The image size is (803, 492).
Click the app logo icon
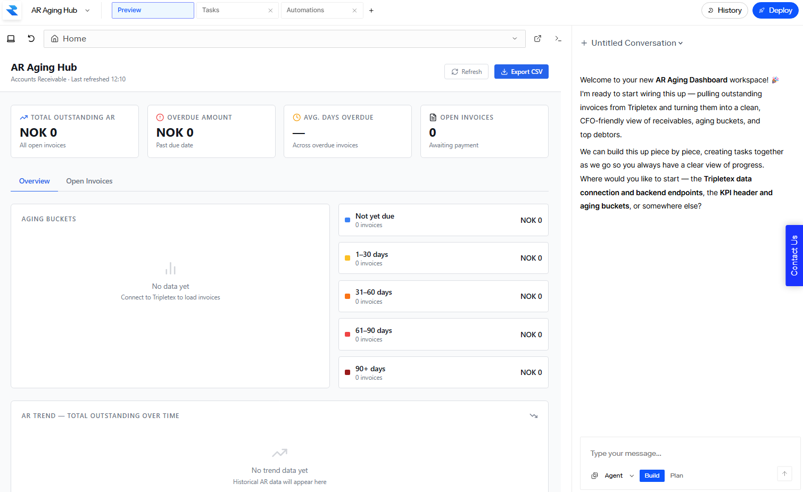pyautogui.click(x=12, y=10)
